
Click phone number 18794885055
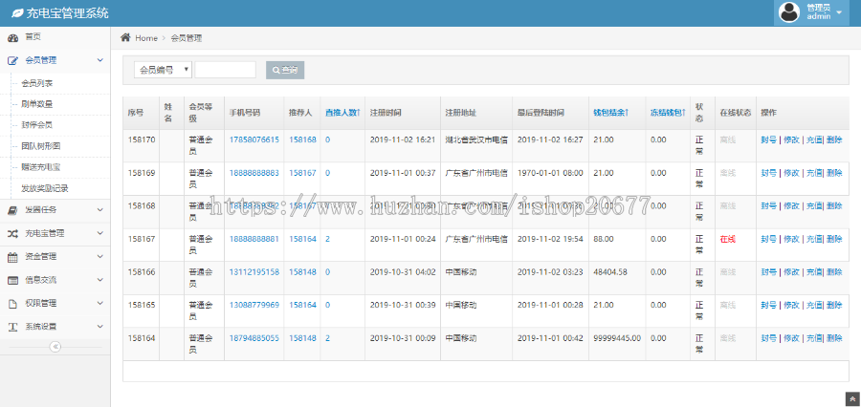pos(254,338)
